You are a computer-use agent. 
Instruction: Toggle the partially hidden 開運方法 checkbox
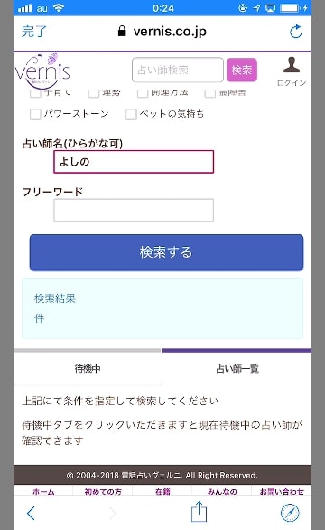[x=143, y=93]
